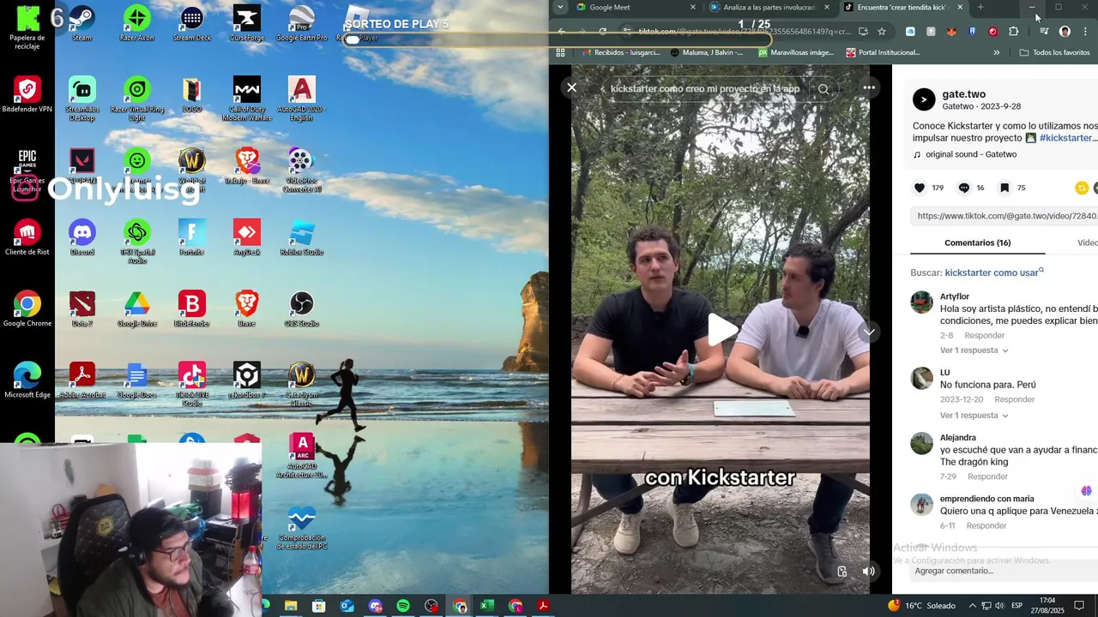Screen dimensions: 1098x617
Task: Open the CurseForge desktop shortcut
Action: point(247,23)
